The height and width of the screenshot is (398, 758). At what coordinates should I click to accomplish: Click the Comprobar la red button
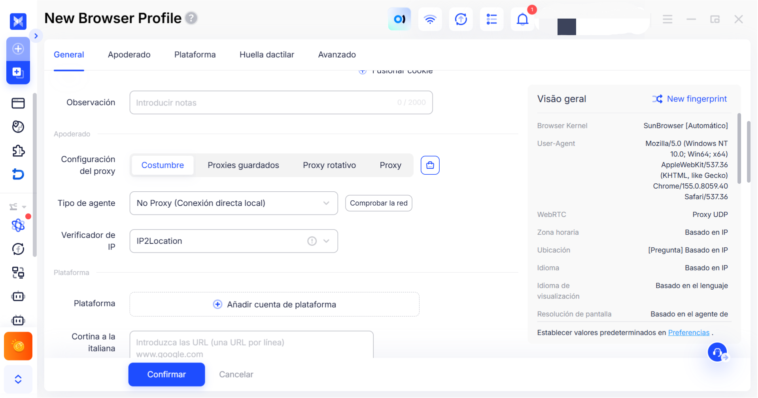[379, 203]
